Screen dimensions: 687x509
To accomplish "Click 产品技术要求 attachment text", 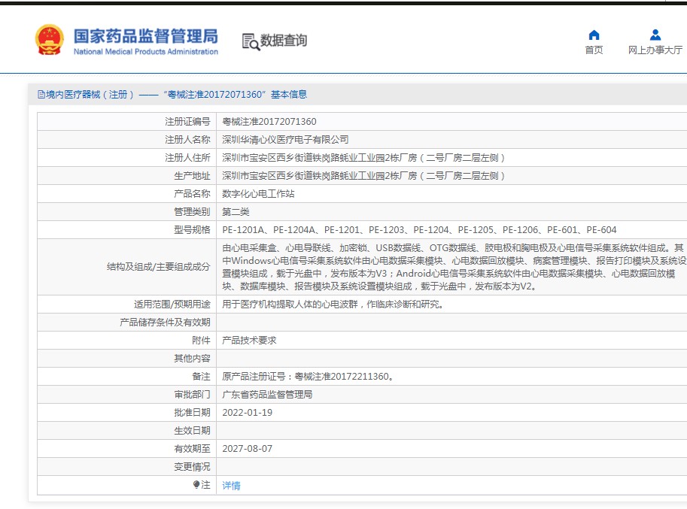I will (249, 341).
